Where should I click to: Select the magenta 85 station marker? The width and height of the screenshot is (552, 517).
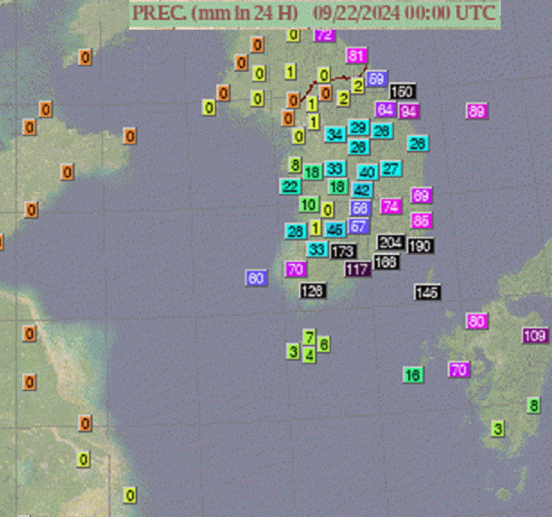point(421,221)
